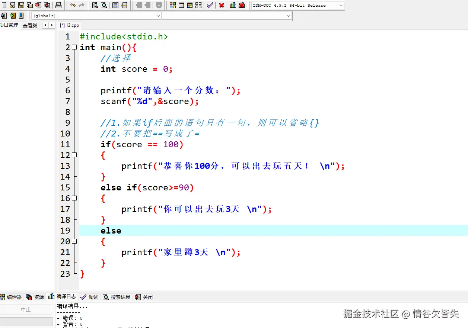Open the 资源 bottom tab
468x328 pixels.
[x=35, y=297]
